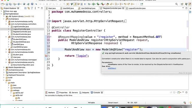Viewport: 192px width, 108px height.
Task: Click error marker on line 21 gutter
Action: pyautogui.click(x=46, y=56)
